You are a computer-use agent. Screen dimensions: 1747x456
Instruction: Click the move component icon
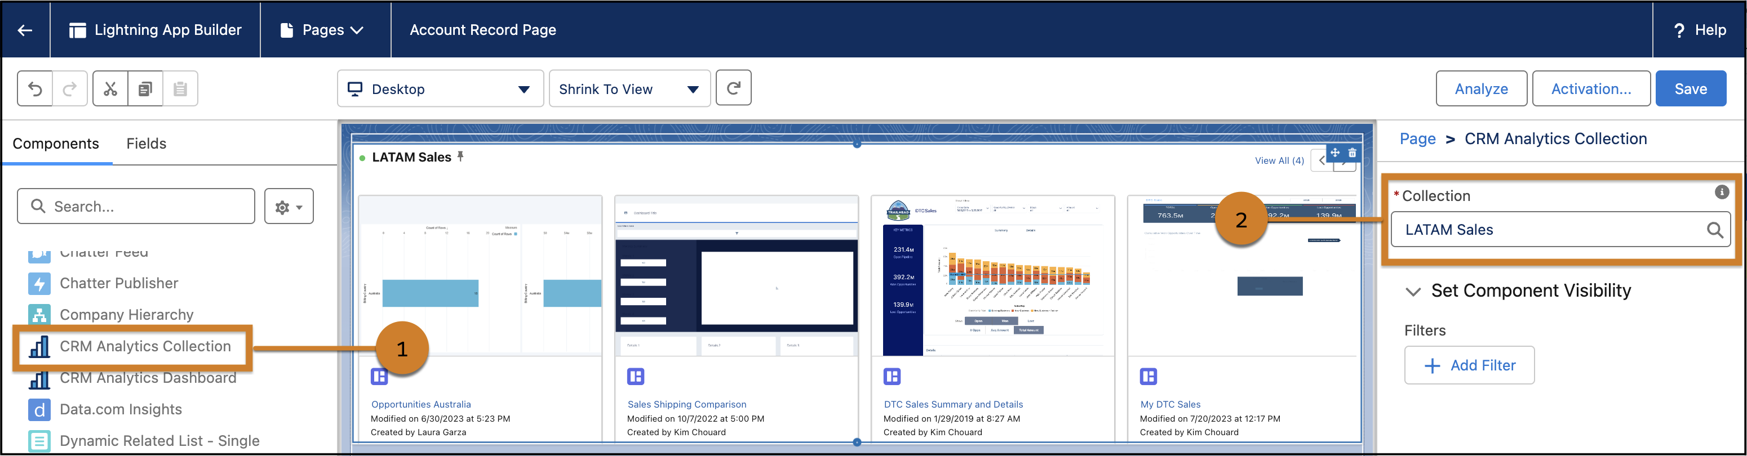tap(1334, 153)
